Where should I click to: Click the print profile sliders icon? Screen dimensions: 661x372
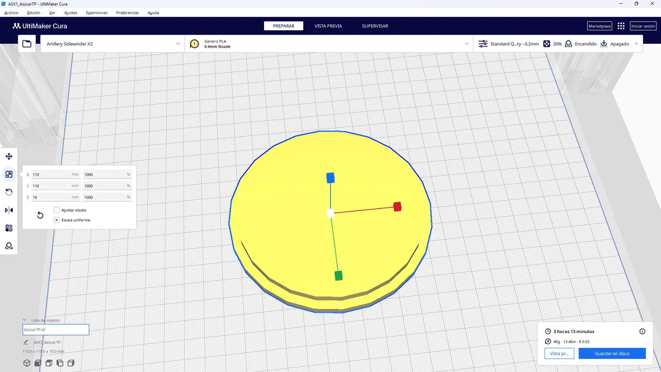pyautogui.click(x=483, y=44)
